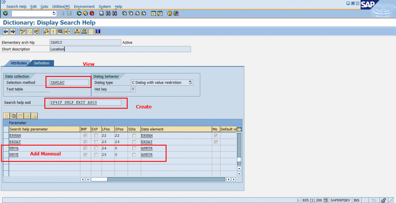Toggle IMP checkbox for ERDAT row
The image size is (396, 203).
tap(85, 142)
